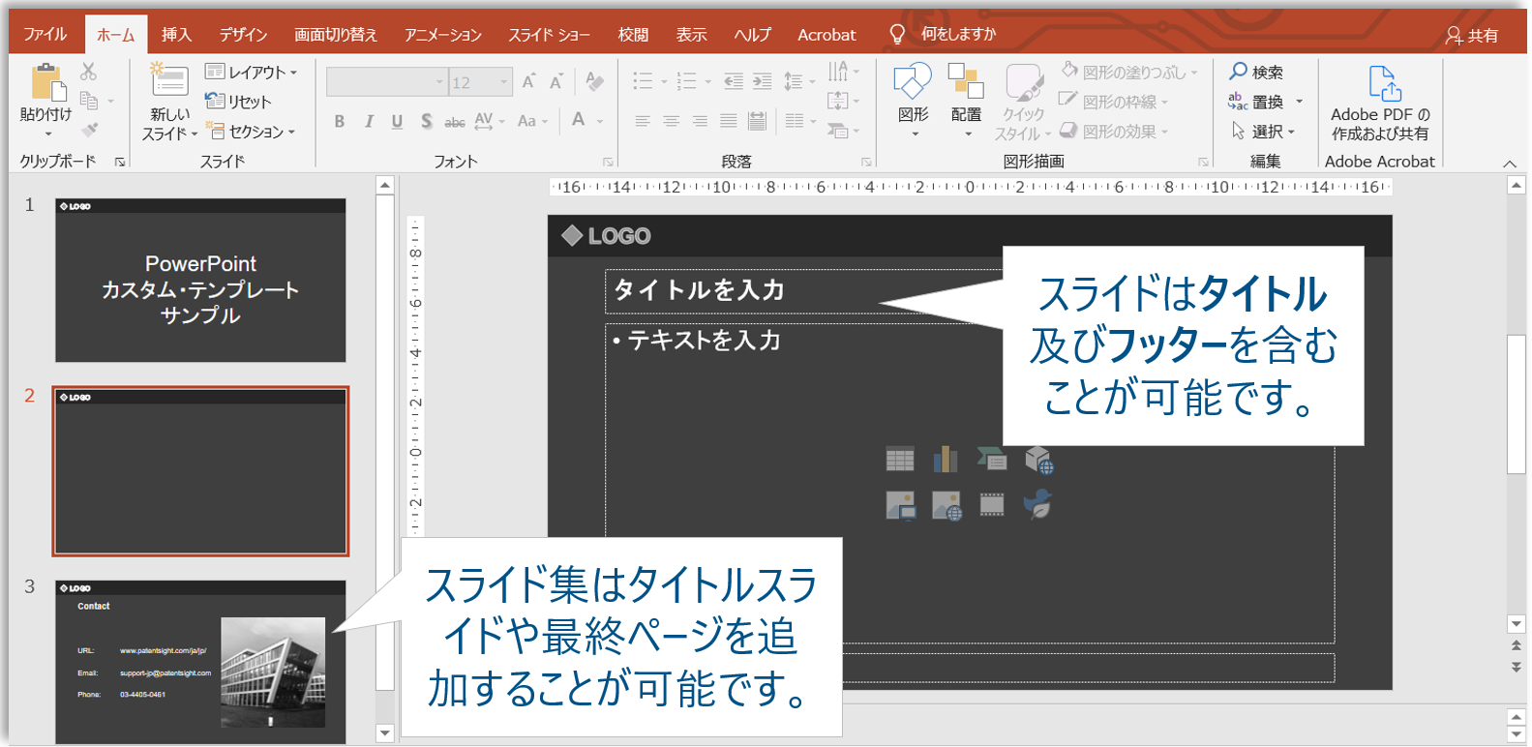The image size is (1532, 747).
Task: Open the Shape Fill (図形の塗りつぶし) dropdown
Action: click(1129, 72)
